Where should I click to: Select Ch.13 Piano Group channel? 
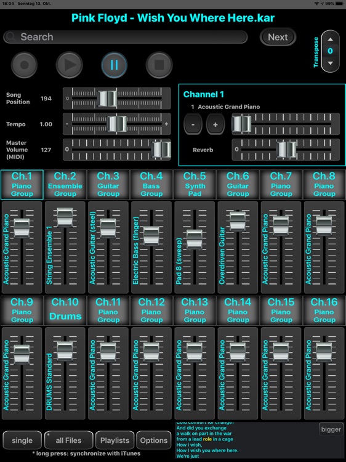[x=195, y=311]
